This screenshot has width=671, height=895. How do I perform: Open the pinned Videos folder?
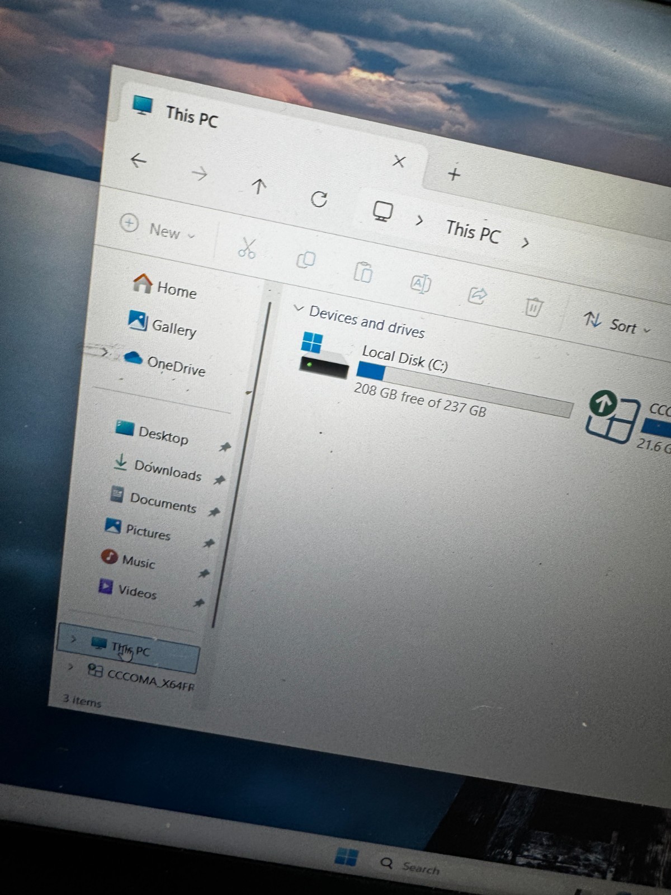127,589
